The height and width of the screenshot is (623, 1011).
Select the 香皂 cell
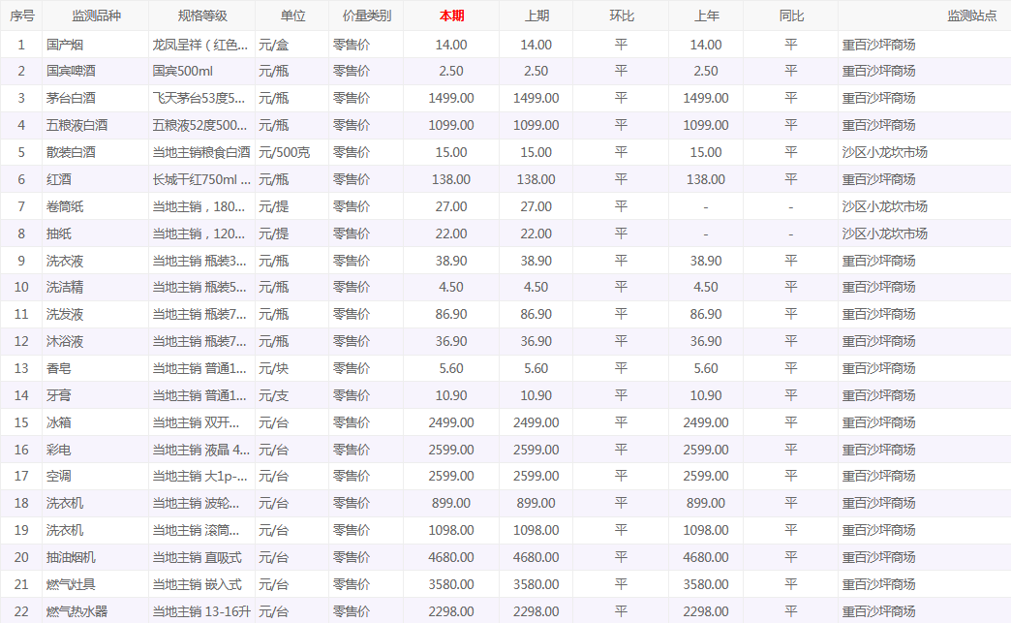click(59, 368)
